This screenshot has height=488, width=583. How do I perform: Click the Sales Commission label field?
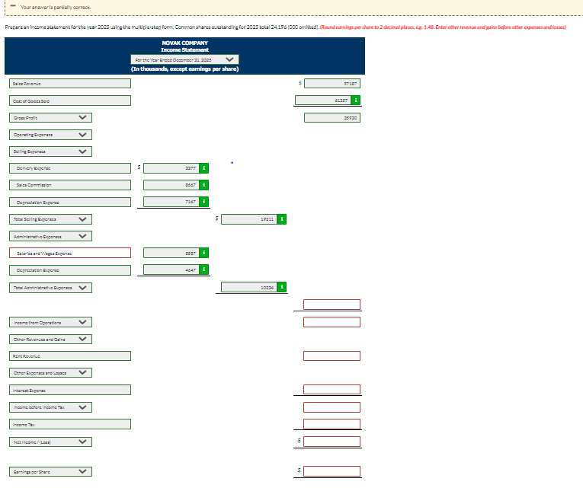pyautogui.click(x=70, y=185)
